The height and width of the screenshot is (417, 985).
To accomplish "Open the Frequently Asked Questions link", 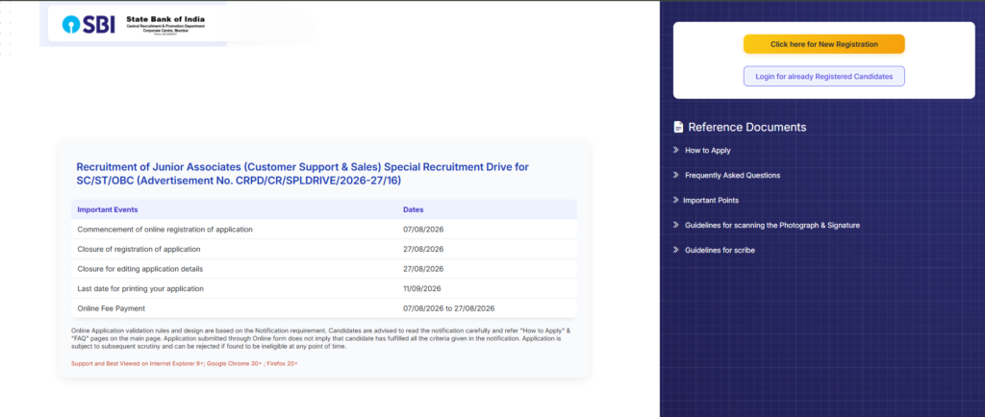I will 732,176.
